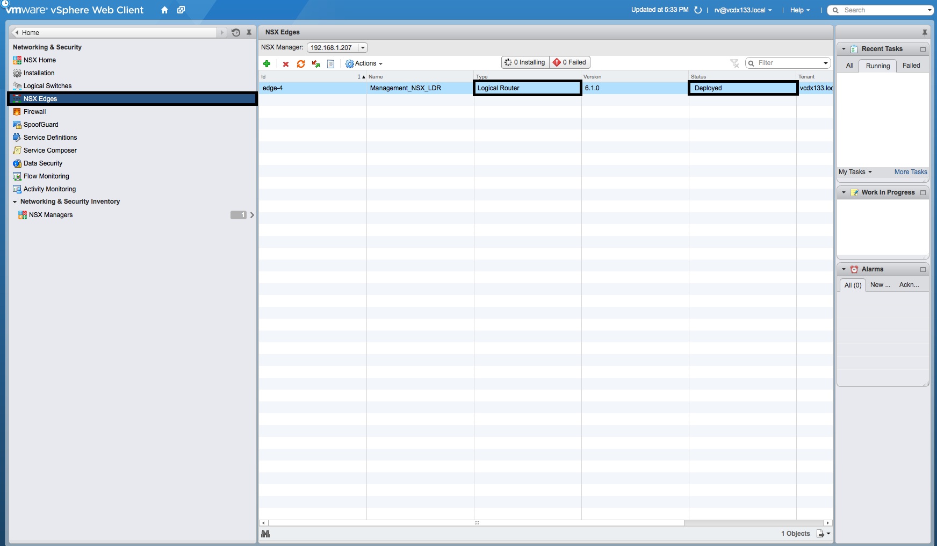Click the refresh icon beside update time

pos(698,10)
